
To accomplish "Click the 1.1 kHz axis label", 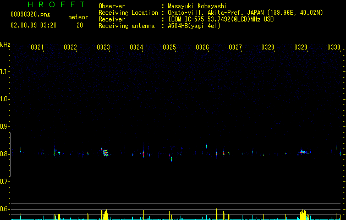I will (5, 71).
